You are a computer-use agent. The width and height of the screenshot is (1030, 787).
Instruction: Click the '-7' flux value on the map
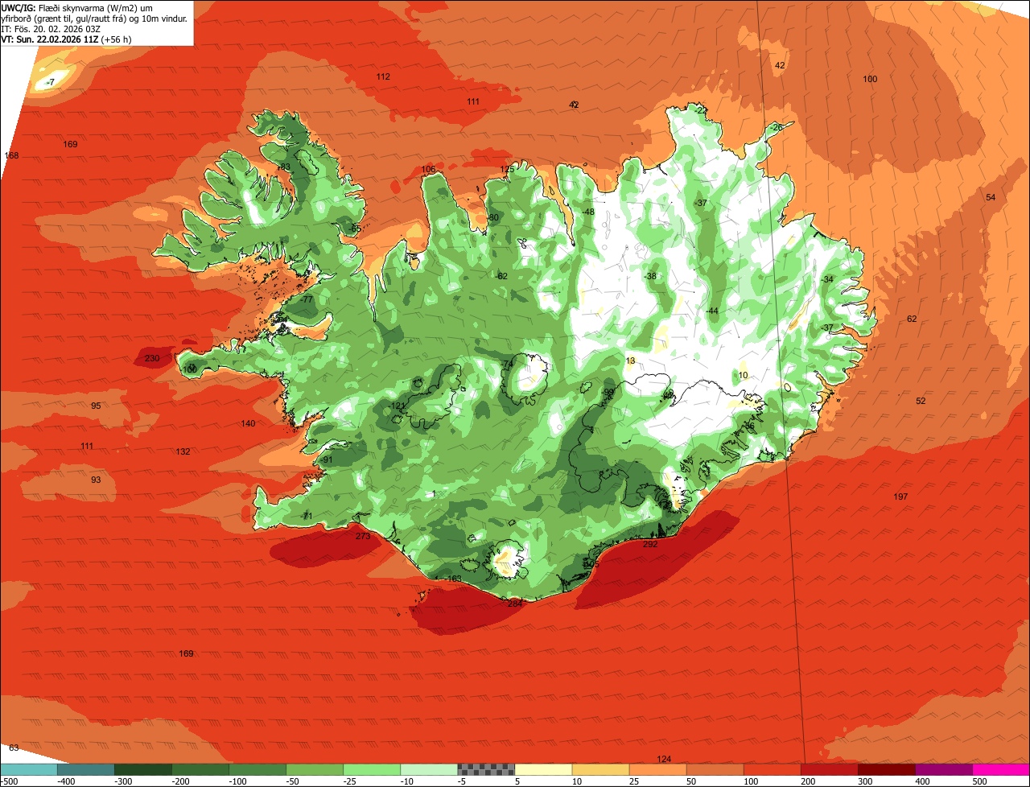pyautogui.click(x=50, y=82)
